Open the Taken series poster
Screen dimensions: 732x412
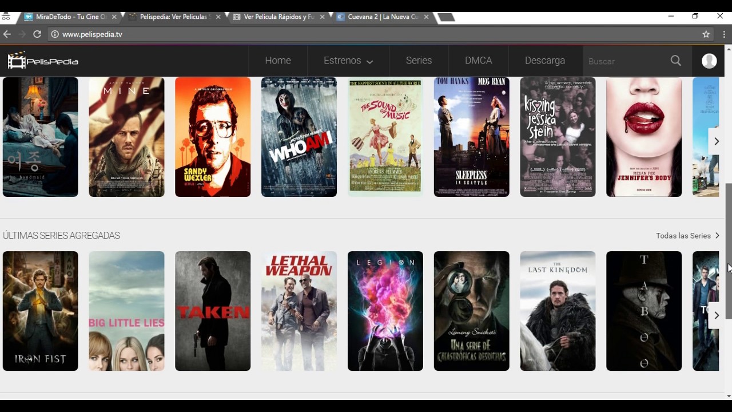tap(213, 311)
